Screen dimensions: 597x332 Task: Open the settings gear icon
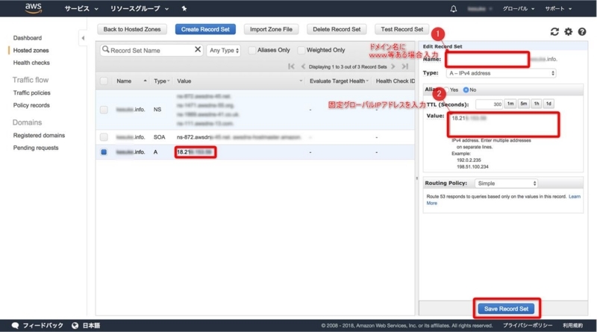(x=568, y=31)
